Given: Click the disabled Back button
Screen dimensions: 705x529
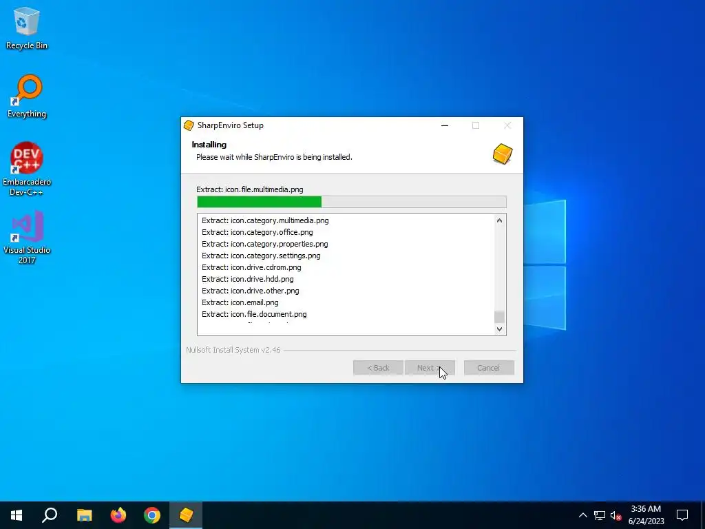Looking at the screenshot, I should point(378,368).
